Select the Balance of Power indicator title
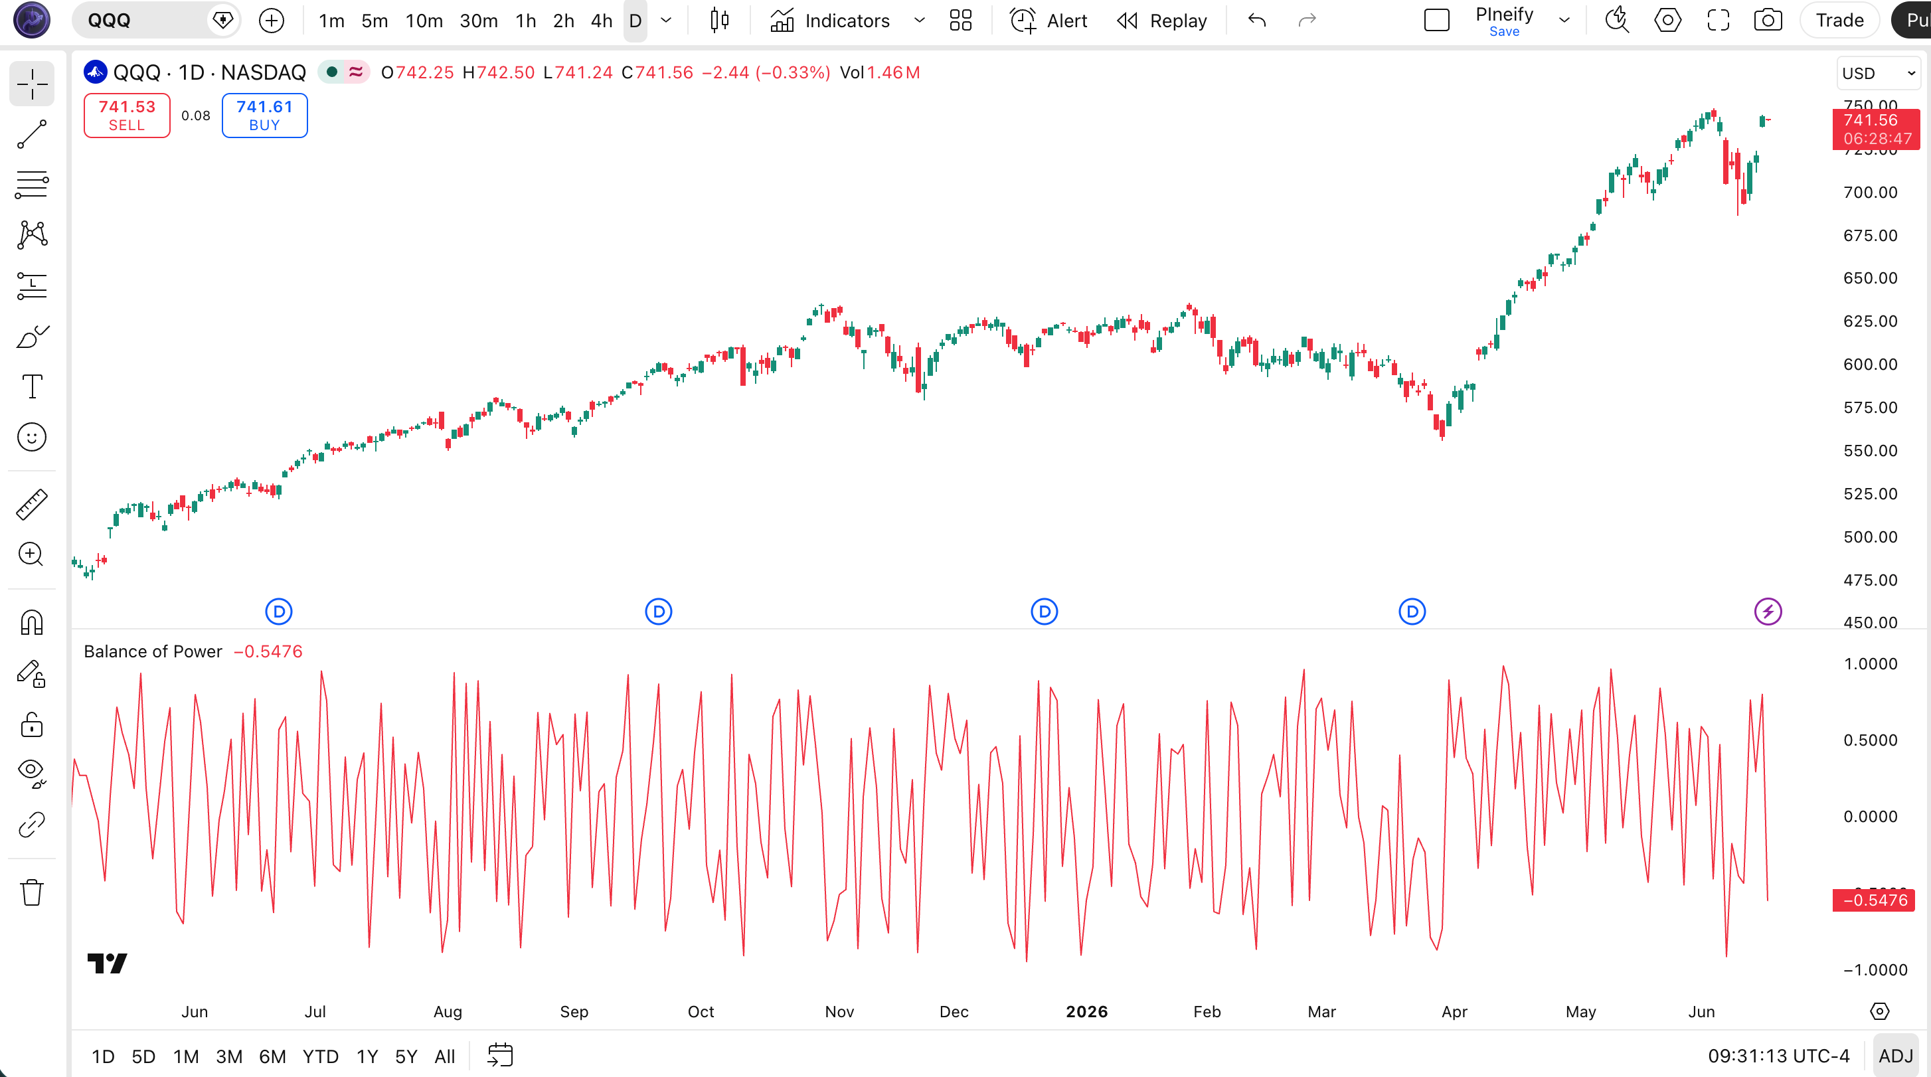The image size is (1931, 1077). [153, 651]
